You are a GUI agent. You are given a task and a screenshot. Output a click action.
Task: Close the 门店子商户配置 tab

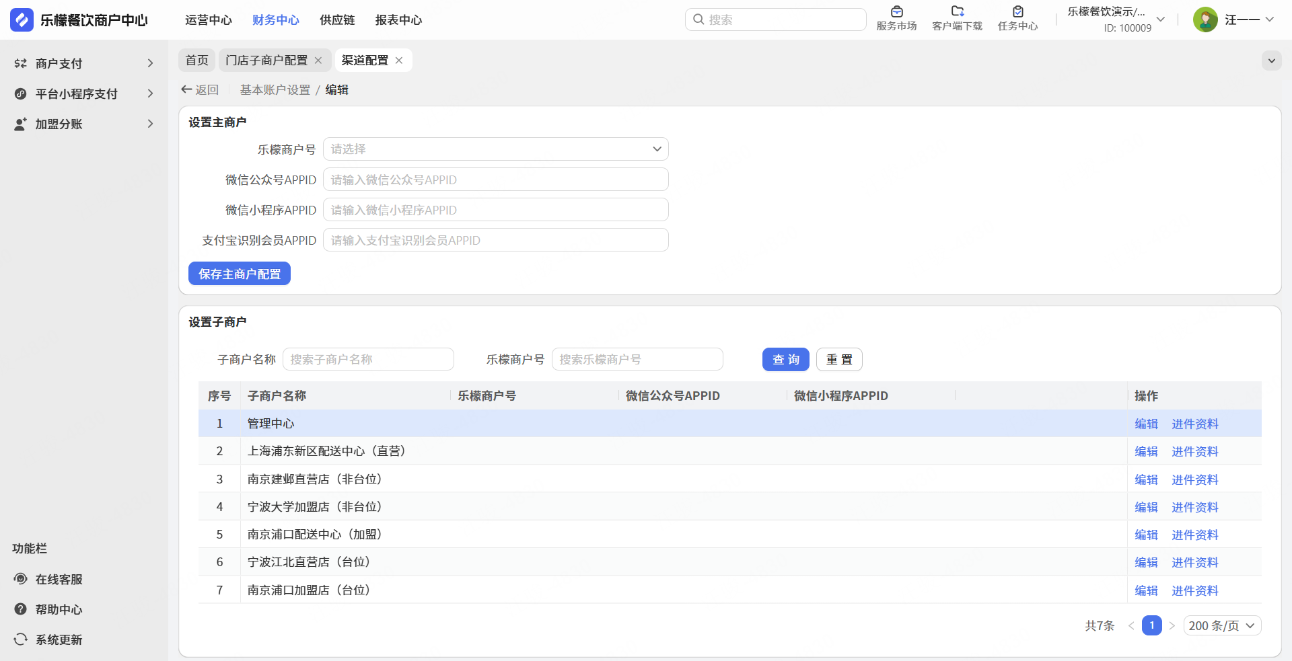tap(318, 61)
